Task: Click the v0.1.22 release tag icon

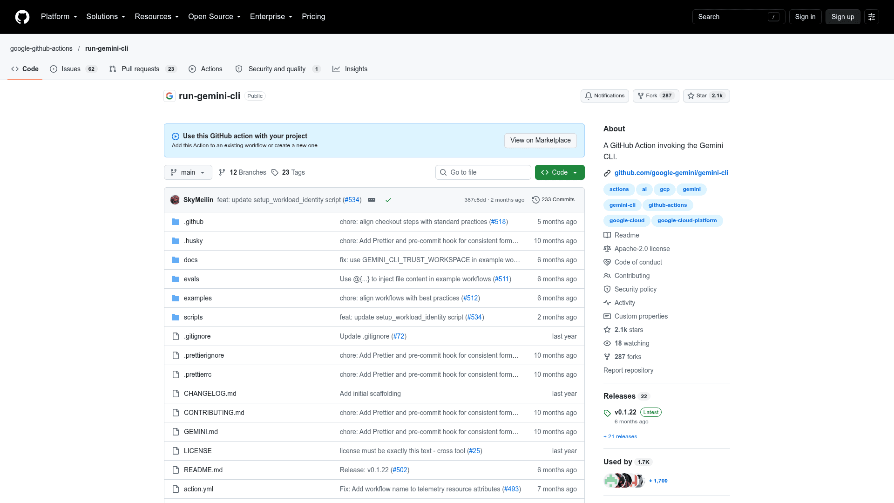Action: pos(607,413)
